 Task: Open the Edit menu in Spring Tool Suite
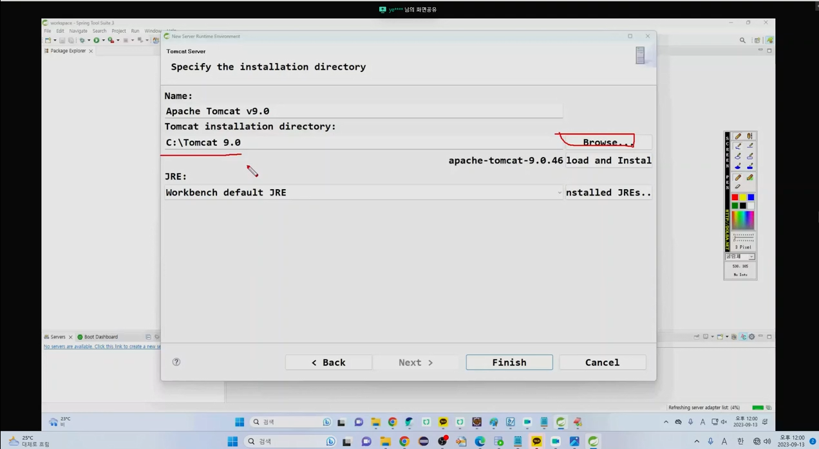[61, 31]
